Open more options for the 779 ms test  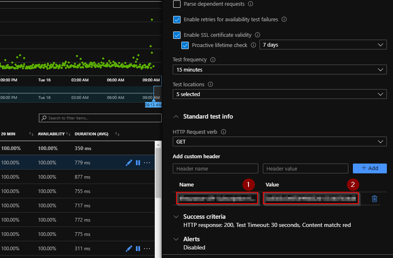pos(147,162)
